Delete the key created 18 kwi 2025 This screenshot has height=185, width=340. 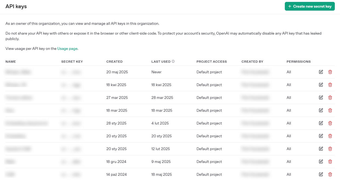pyautogui.click(x=330, y=85)
